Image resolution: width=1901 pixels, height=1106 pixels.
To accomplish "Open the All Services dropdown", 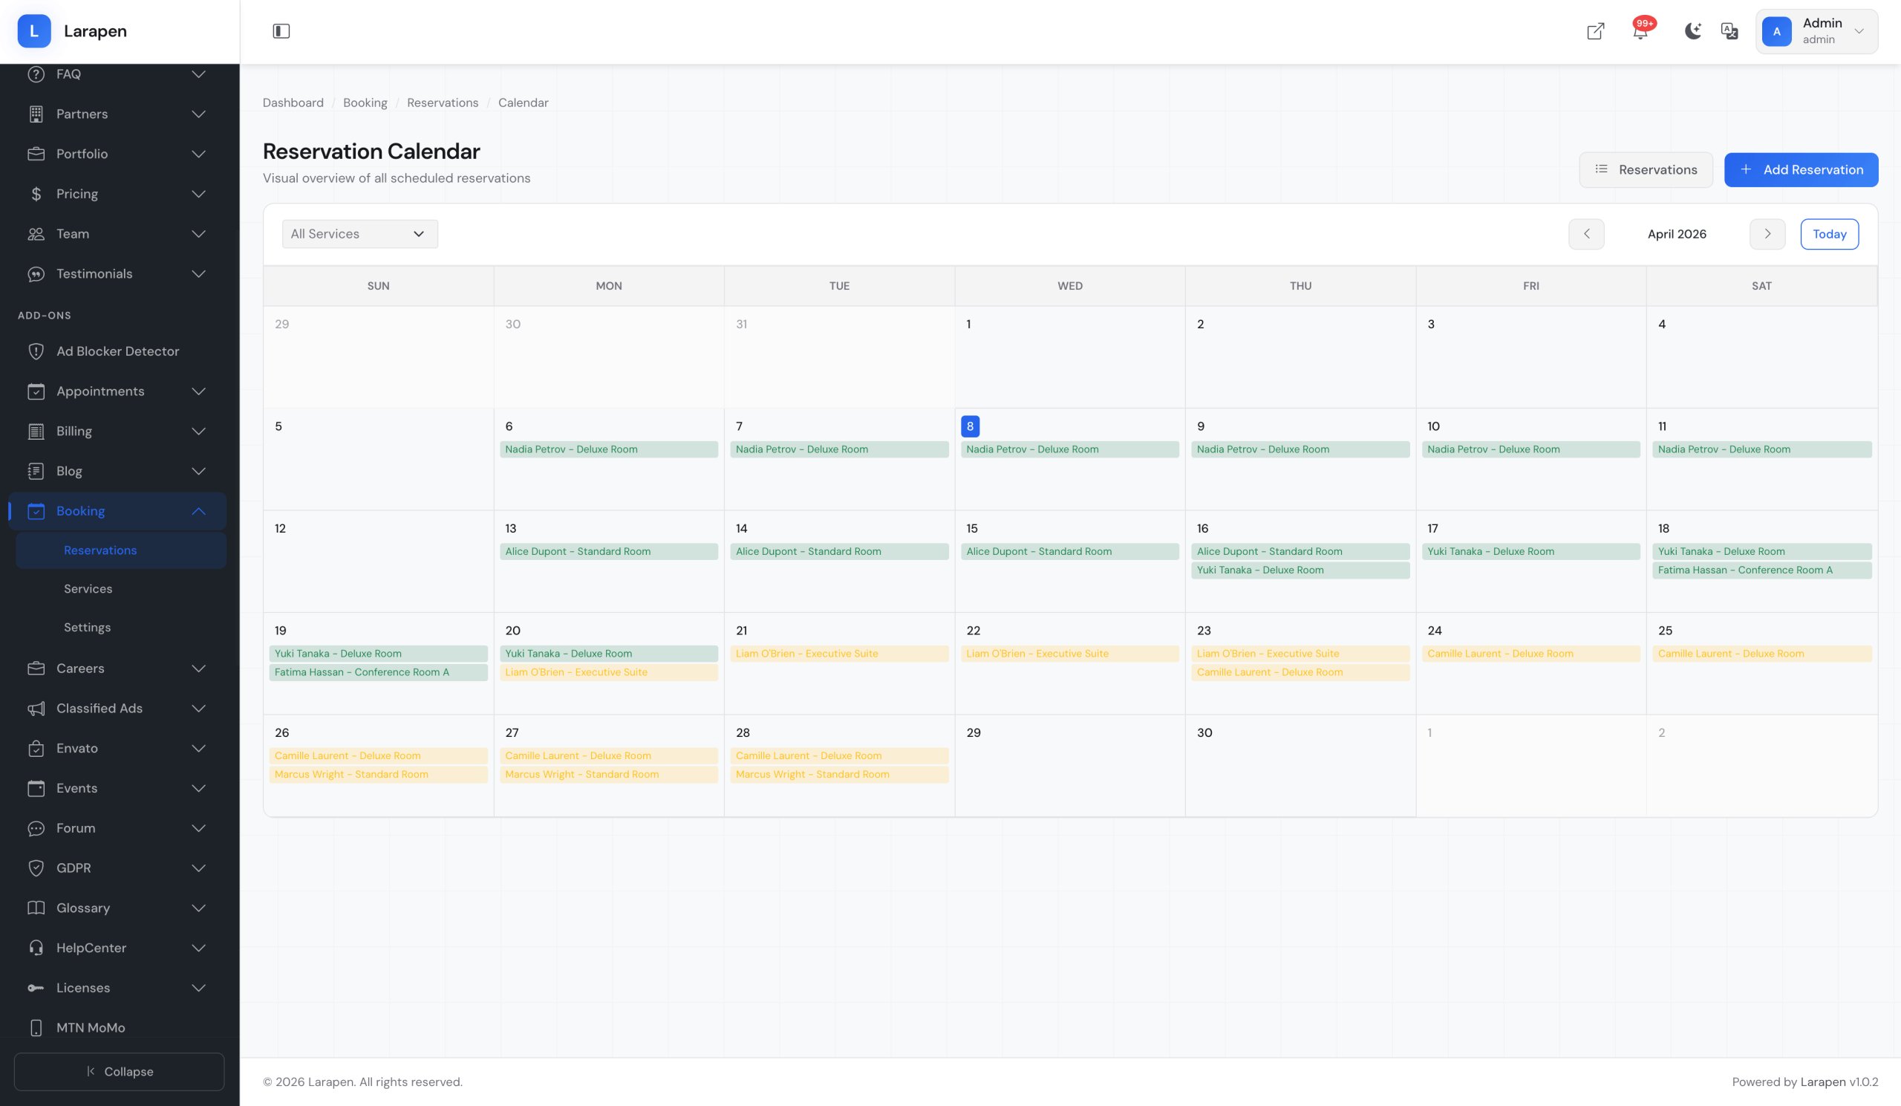I will pyautogui.click(x=359, y=234).
